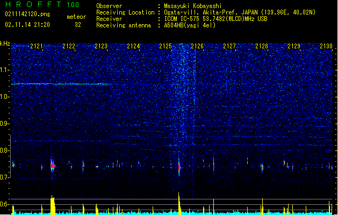Click the 1.1 kHz axis label

5,70
